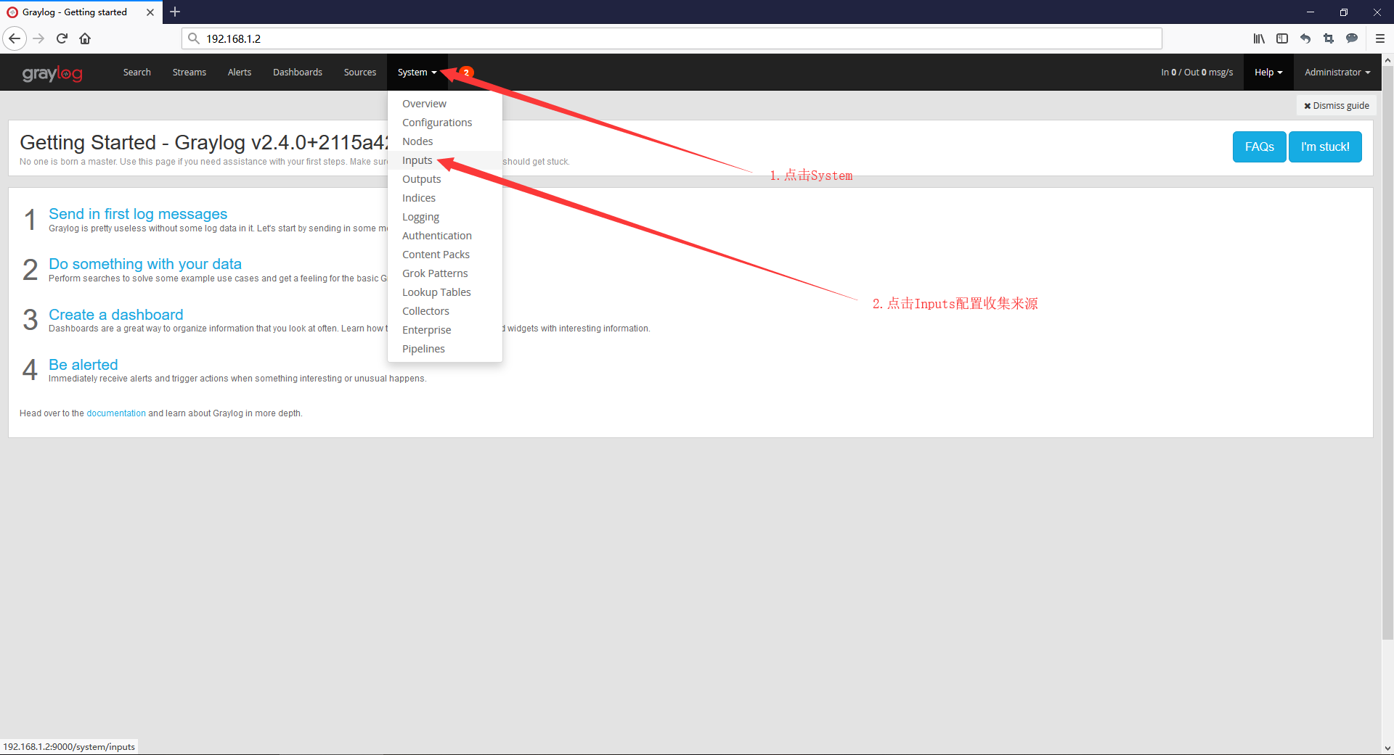Collapse the System dropdown menu

pos(417,73)
